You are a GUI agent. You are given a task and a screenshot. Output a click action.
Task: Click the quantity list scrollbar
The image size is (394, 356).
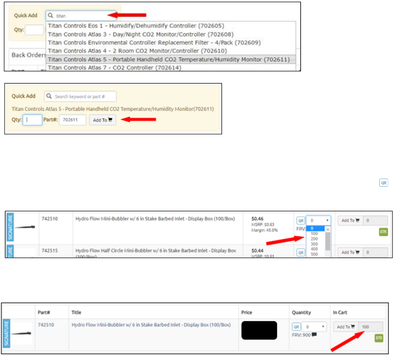(327, 241)
